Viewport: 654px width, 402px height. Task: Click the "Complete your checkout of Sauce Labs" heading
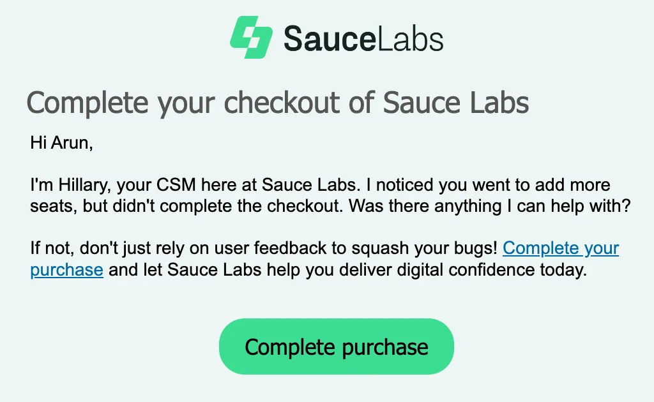point(278,103)
